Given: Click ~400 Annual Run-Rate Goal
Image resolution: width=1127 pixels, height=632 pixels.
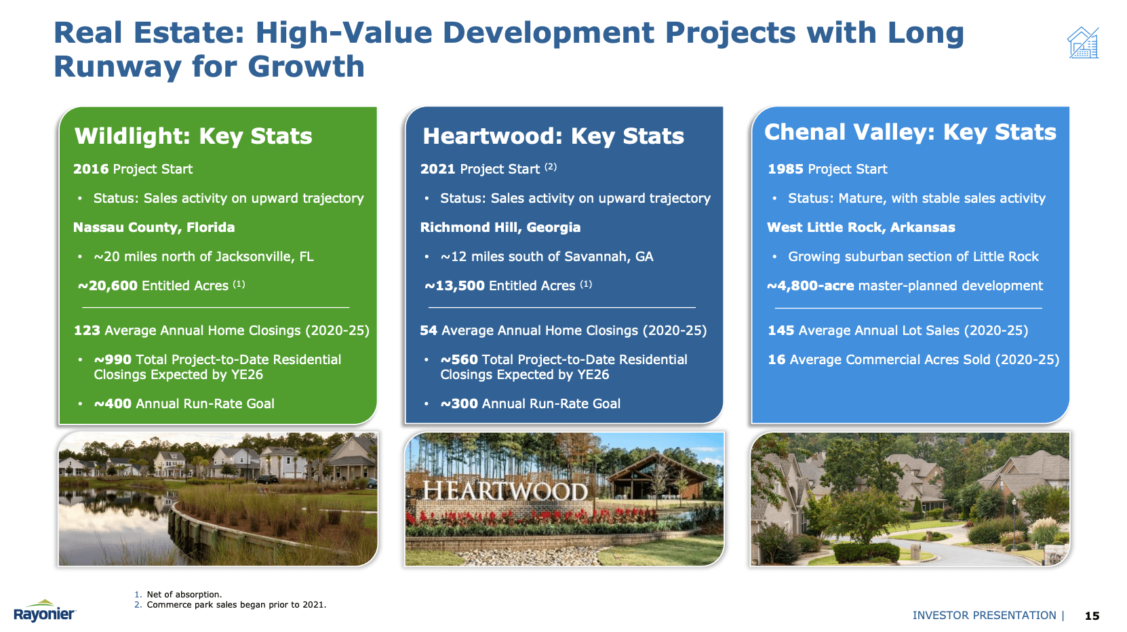Looking at the screenshot, I should [x=184, y=403].
